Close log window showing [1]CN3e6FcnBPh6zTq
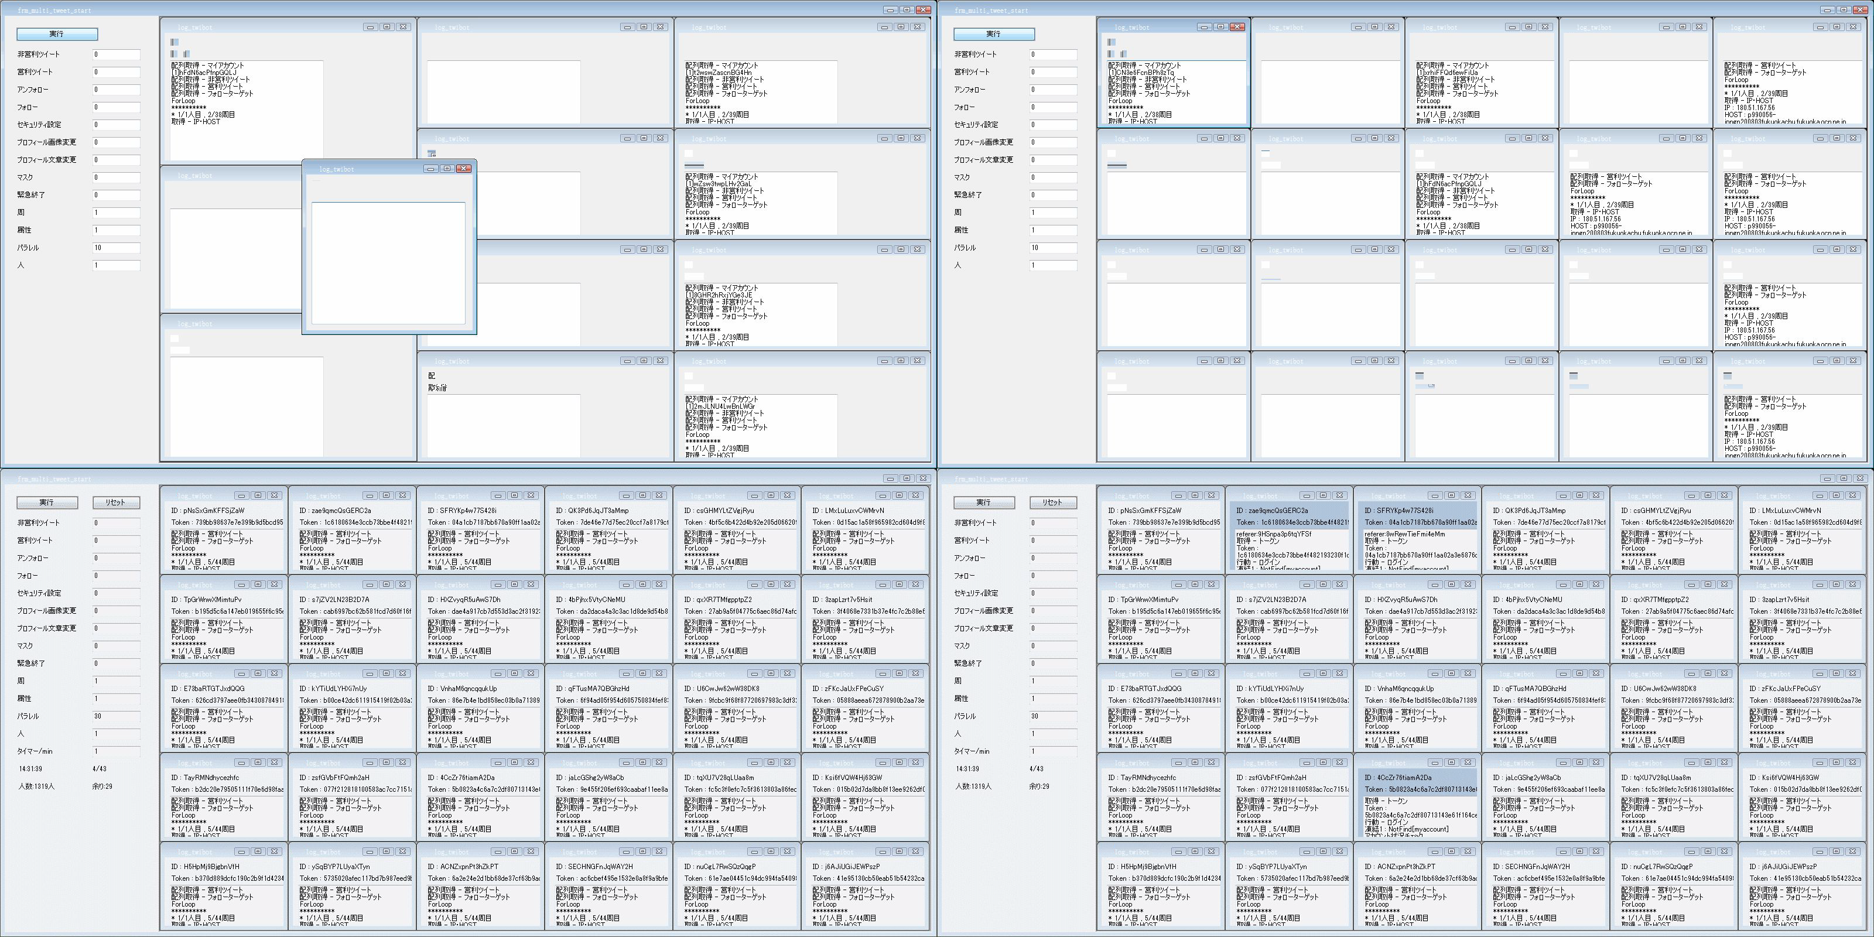This screenshot has width=1874, height=937. click(1237, 27)
